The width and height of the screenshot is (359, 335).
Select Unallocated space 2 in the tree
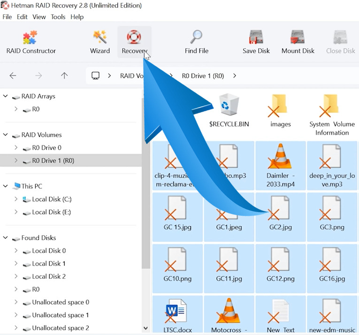61,328
